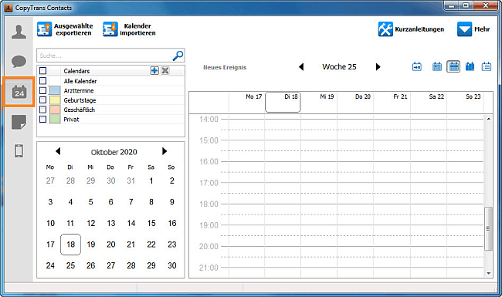Click Kalender importieren import icon

click(110, 29)
